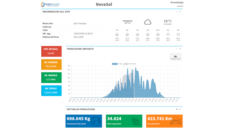Viewport: 225px width, 130px height.
Task: Click the INFORMAZIONI SUL SITO header title
Action: (56, 12)
